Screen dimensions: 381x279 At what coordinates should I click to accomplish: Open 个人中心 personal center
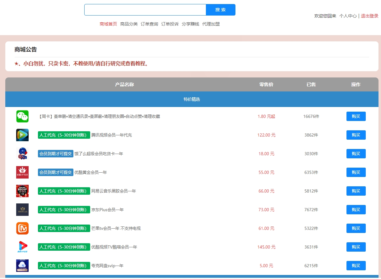pos(348,16)
